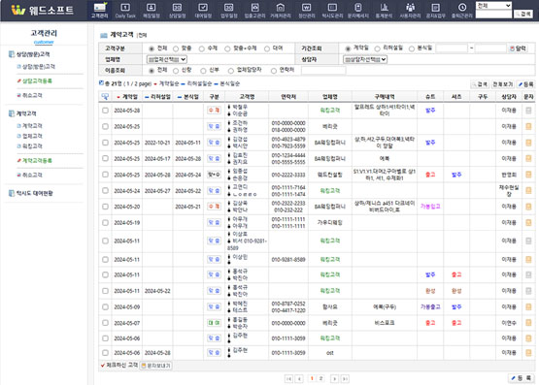The image size is (539, 385).
Task: Click the 문자보내기 button
Action: click(156, 366)
